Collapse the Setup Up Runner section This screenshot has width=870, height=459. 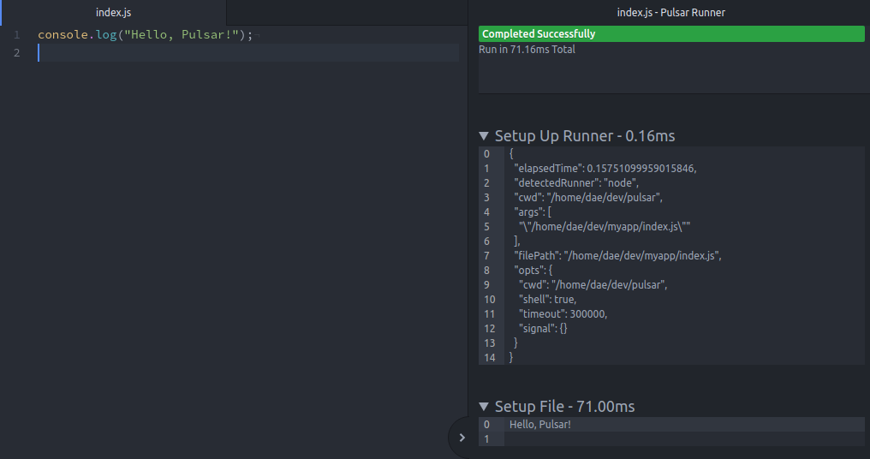484,136
